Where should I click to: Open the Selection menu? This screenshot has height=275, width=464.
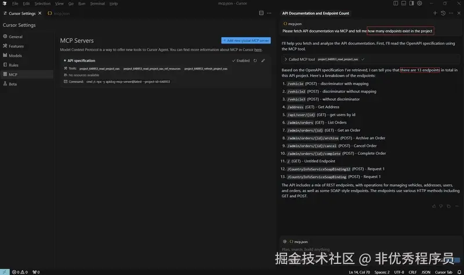click(42, 3)
